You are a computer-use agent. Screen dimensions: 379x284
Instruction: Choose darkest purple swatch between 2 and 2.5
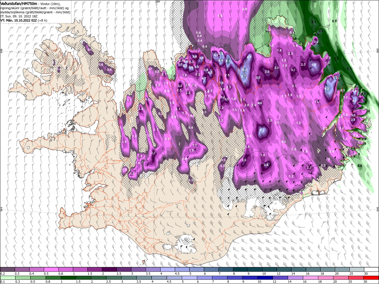coord(109,270)
